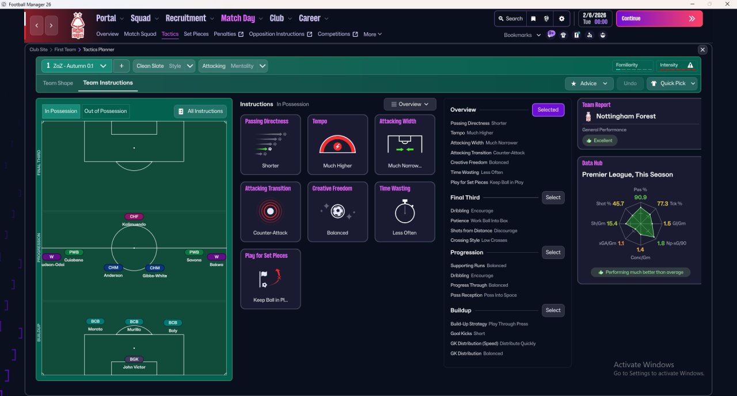Open the Penalties tab
Viewport: 737px width, 396px height.
click(x=229, y=34)
